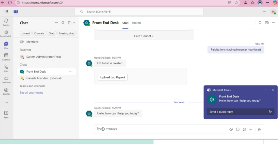Screen dimensions: 278x144
Task: Open the plus actions menu in compose box
Action: (251, 129)
